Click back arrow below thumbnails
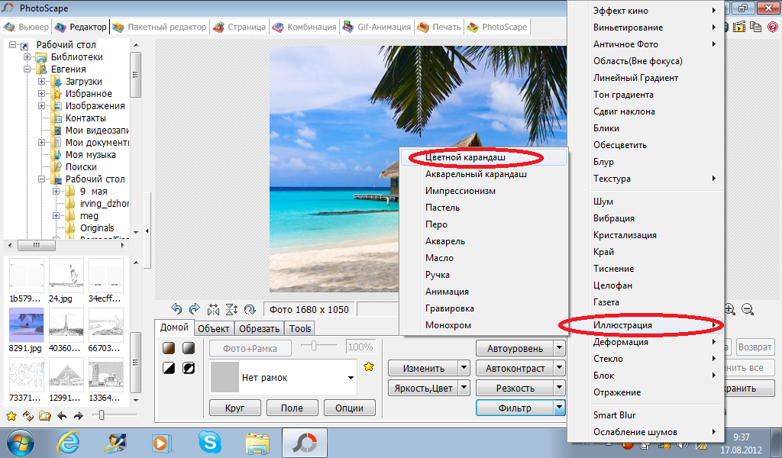 click(x=62, y=416)
